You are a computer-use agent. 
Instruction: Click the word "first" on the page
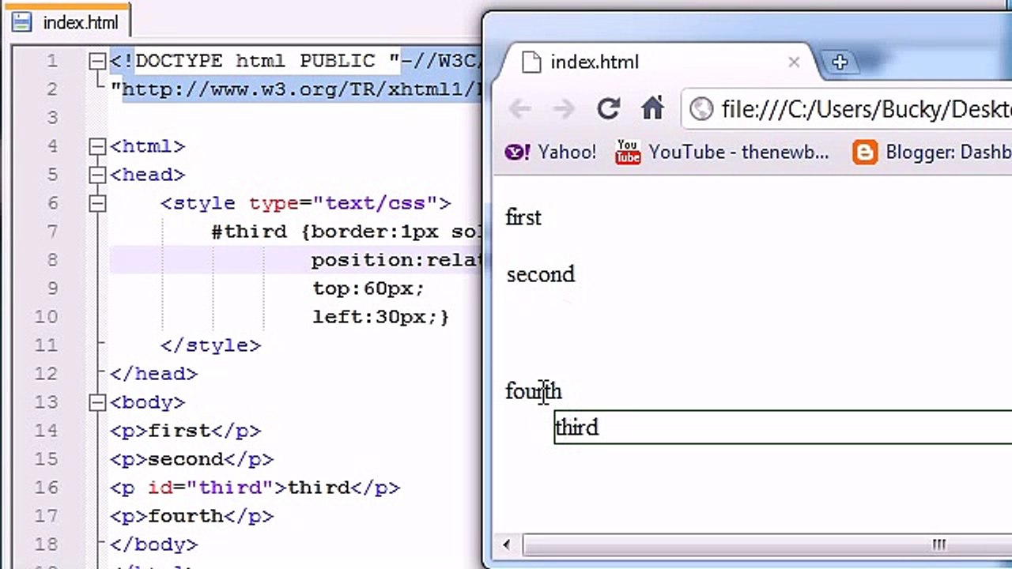click(523, 217)
